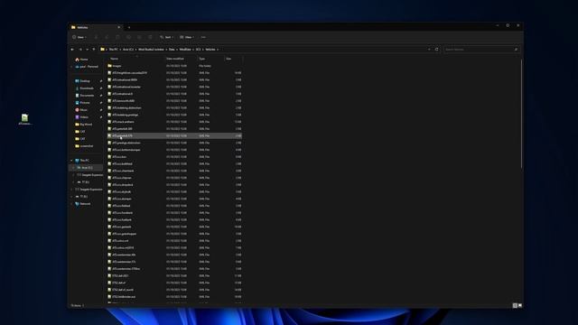This screenshot has width=578, height=325.
Task: Click the Share icon in the toolbar
Action: tap(139, 37)
